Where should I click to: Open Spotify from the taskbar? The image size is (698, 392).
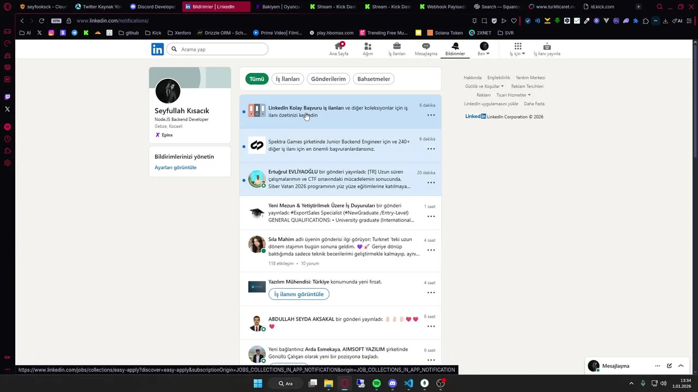(x=376, y=383)
